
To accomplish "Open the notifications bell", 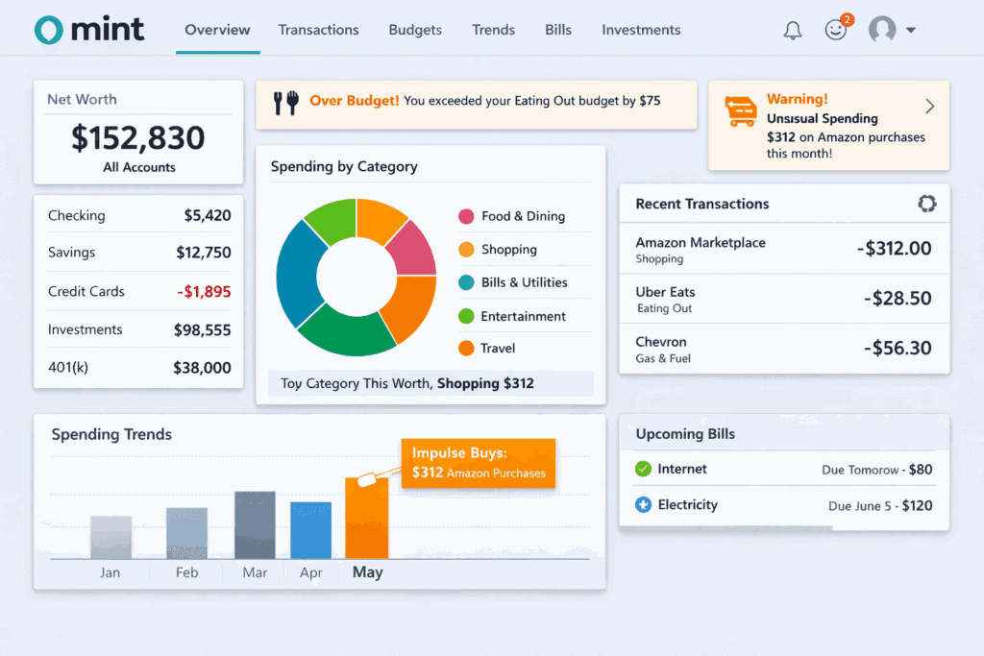I will (x=793, y=30).
